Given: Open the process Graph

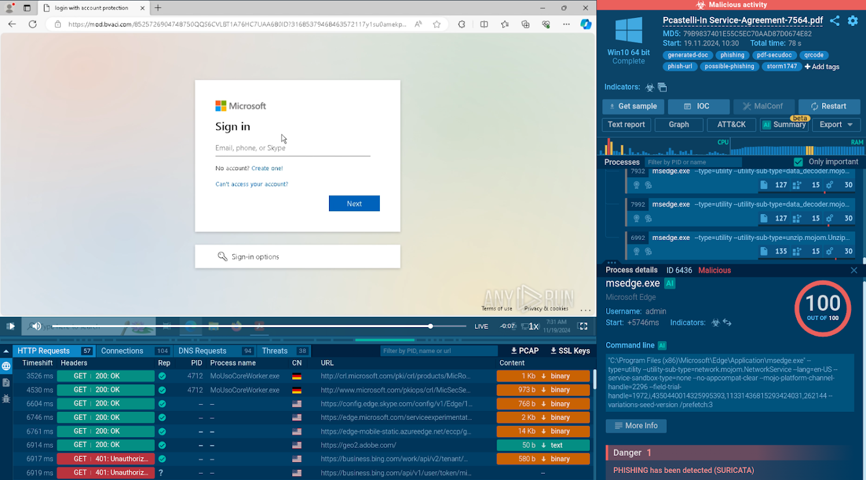Looking at the screenshot, I should coord(679,125).
